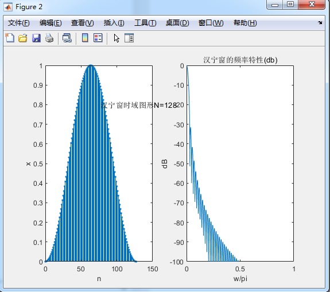
Task: Print the figure with the printer icon
Action: (49, 38)
